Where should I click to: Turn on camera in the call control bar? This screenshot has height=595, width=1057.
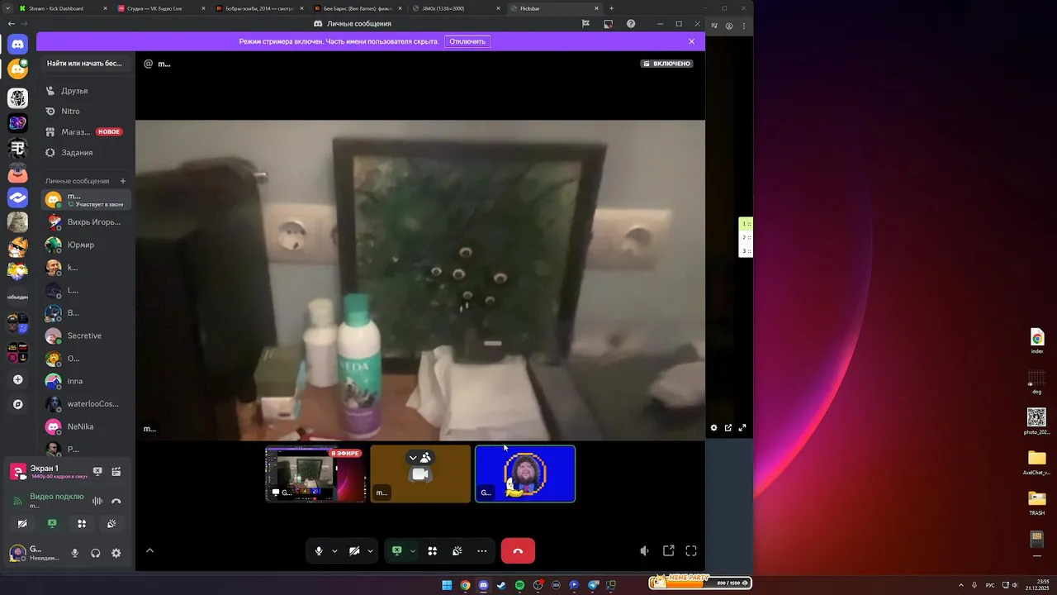pyautogui.click(x=354, y=550)
